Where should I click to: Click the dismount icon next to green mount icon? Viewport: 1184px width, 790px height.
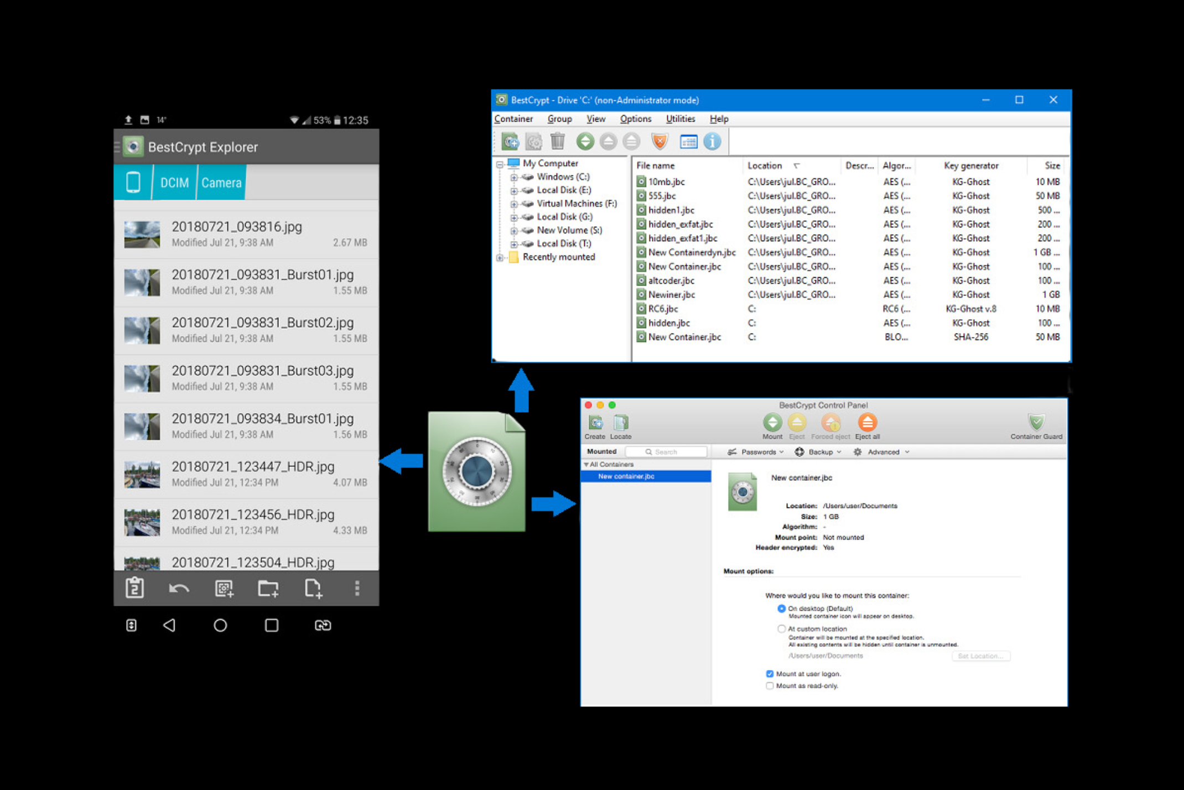(x=608, y=142)
